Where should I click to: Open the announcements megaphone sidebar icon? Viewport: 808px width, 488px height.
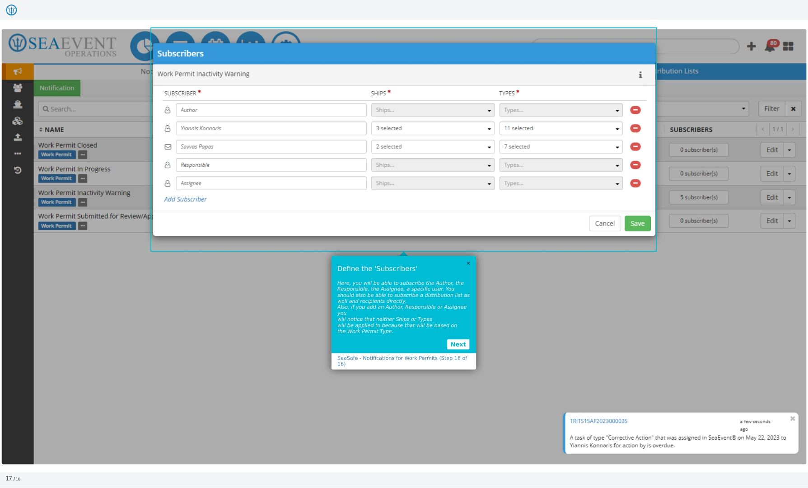18,71
